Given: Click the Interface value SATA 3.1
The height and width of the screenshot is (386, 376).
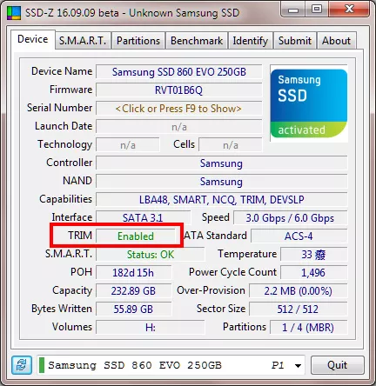Looking at the screenshot, I should (x=143, y=218).
